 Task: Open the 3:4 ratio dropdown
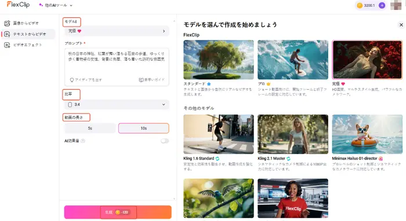(x=117, y=105)
